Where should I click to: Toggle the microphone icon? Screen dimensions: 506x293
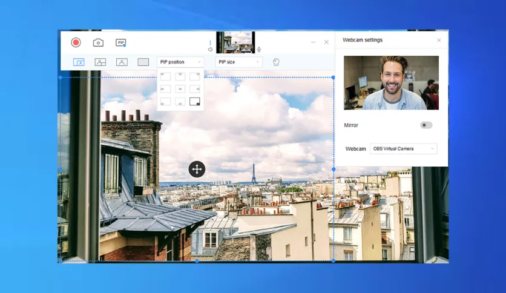(259, 50)
